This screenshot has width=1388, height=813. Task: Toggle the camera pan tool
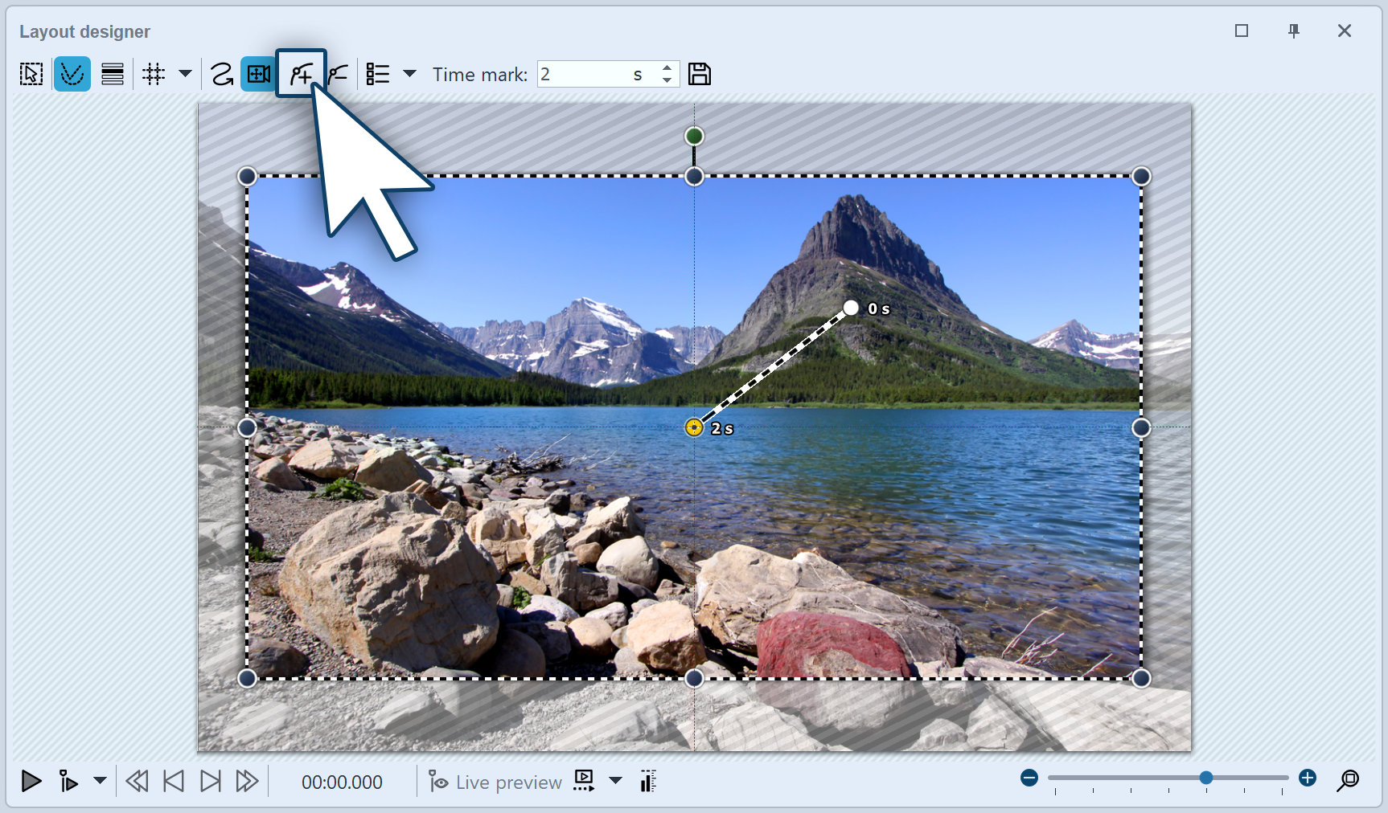coord(257,73)
